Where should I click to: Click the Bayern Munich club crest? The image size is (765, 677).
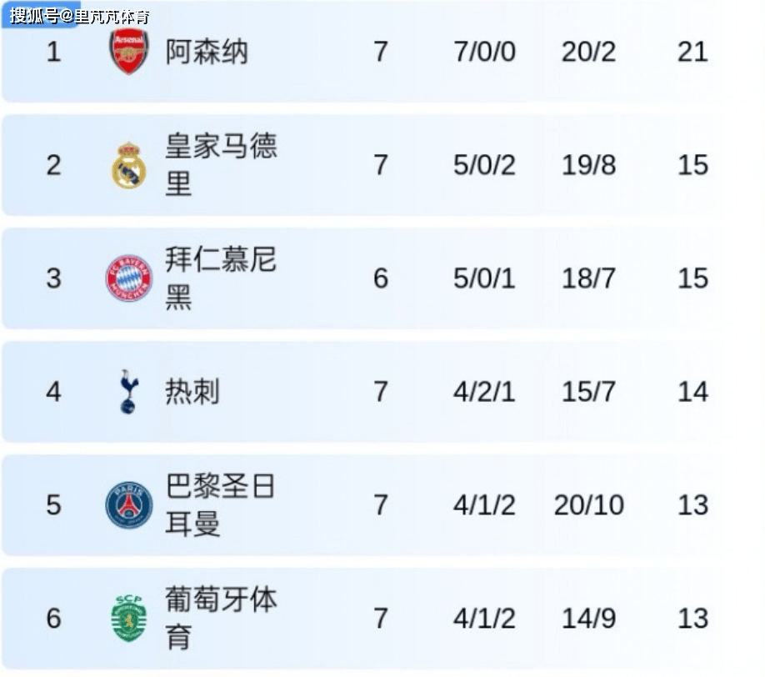click(x=128, y=278)
